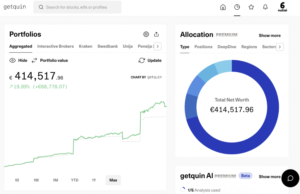Select the 1W chart range
The image size is (300, 194).
(x=36, y=180)
